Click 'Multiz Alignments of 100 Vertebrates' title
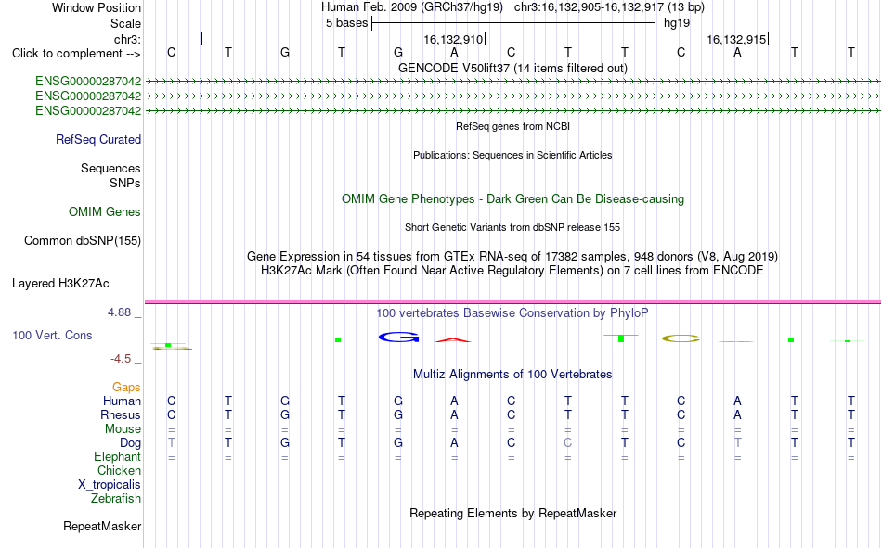 pyautogui.click(x=512, y=375)
